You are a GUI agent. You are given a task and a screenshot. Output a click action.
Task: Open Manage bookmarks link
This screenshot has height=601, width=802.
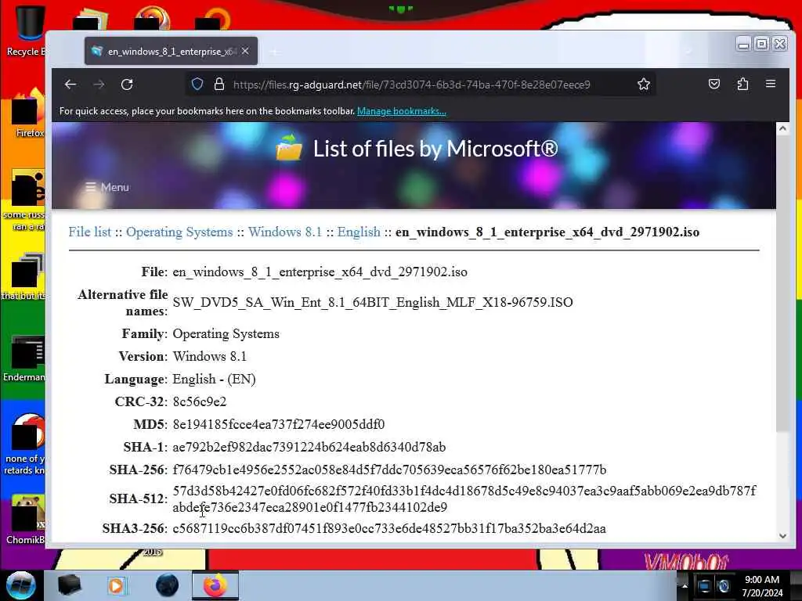tap(402, 111)
